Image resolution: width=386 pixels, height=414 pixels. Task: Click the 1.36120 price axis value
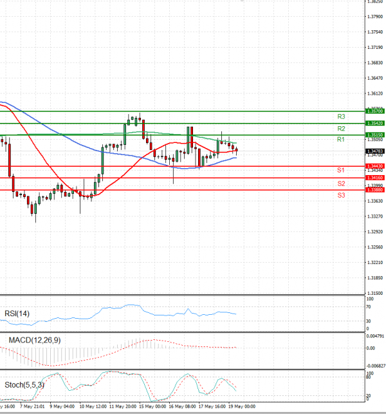375,93
